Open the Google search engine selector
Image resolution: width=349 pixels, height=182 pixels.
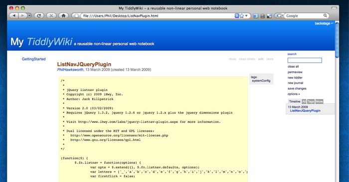279,16
